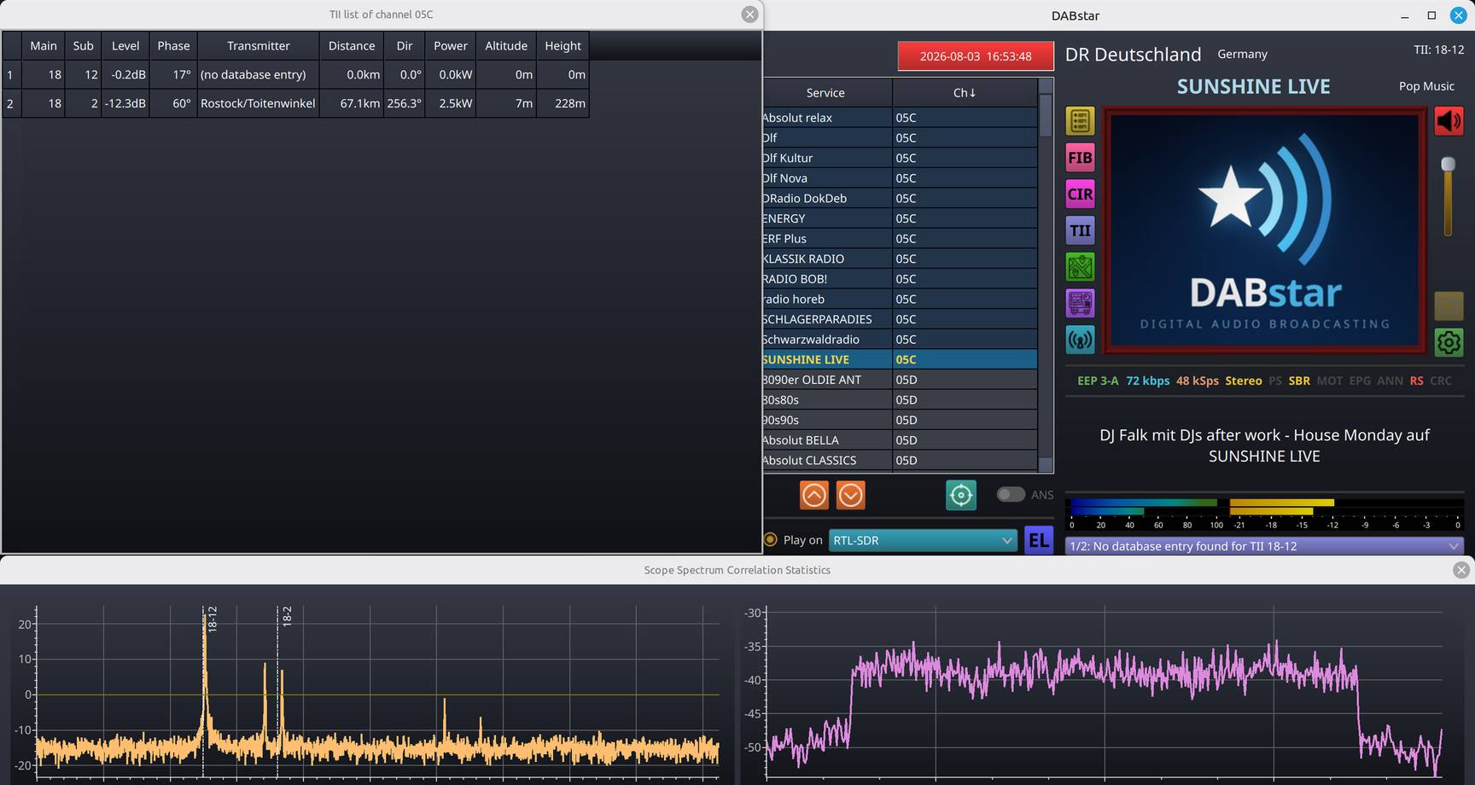Toggle the ANS switch

1011,495
